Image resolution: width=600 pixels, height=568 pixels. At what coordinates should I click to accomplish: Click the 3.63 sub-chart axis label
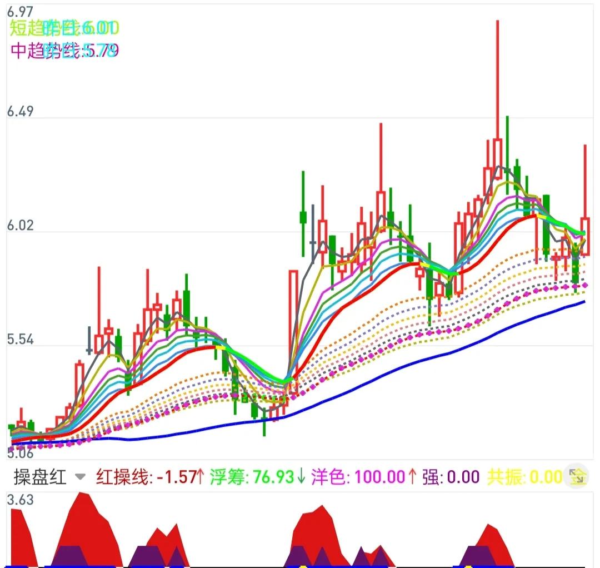(21, 500)
